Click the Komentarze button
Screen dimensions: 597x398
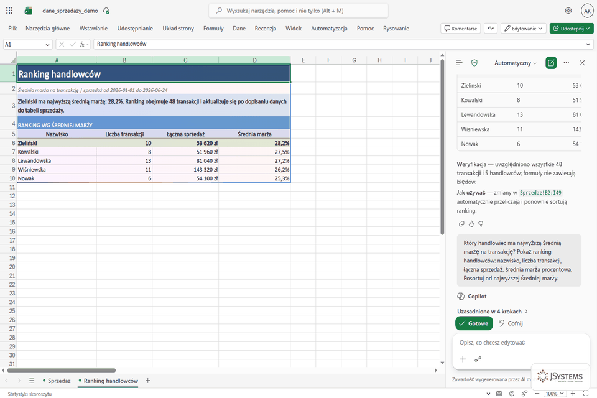point(461,29)
